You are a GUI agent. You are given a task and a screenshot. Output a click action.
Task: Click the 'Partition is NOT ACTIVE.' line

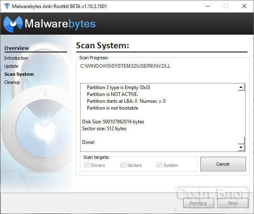coord(112,94)
